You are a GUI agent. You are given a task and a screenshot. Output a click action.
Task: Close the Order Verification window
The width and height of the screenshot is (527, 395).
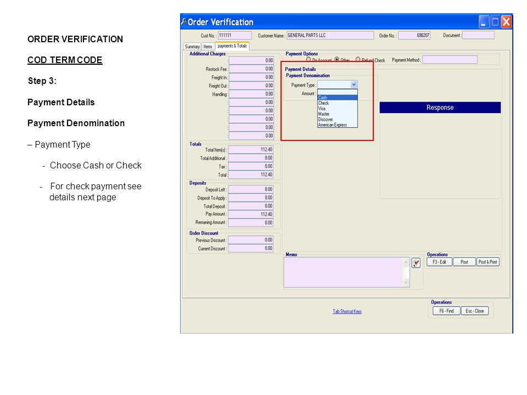506,22
